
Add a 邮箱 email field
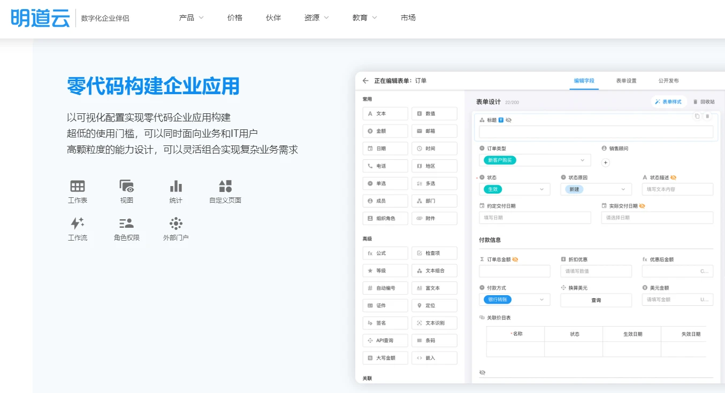click(434, 131)
